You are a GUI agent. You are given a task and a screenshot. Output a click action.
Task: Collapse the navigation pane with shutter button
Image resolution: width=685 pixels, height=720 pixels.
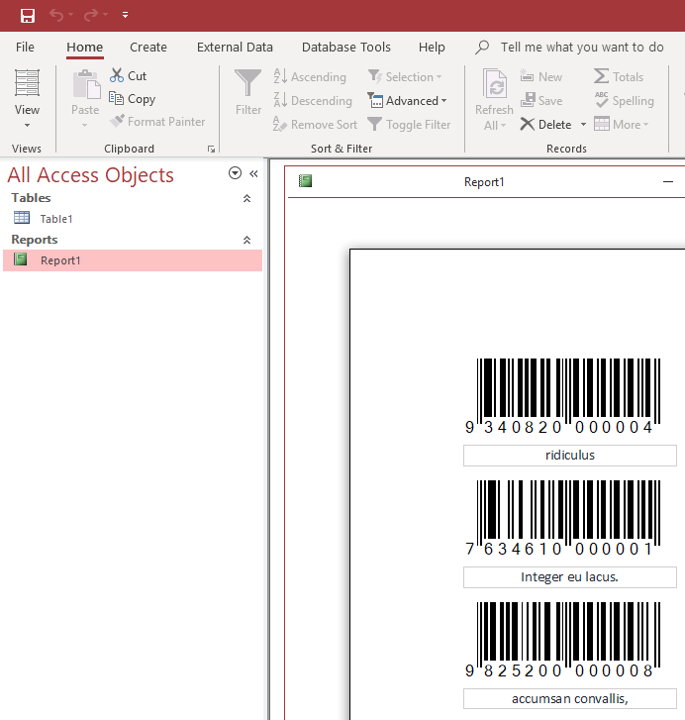[253, 173]
